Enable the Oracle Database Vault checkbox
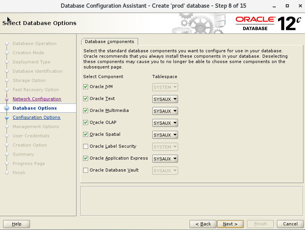The image size is (305, 230). pyautogui.click(x=86, y=170)
